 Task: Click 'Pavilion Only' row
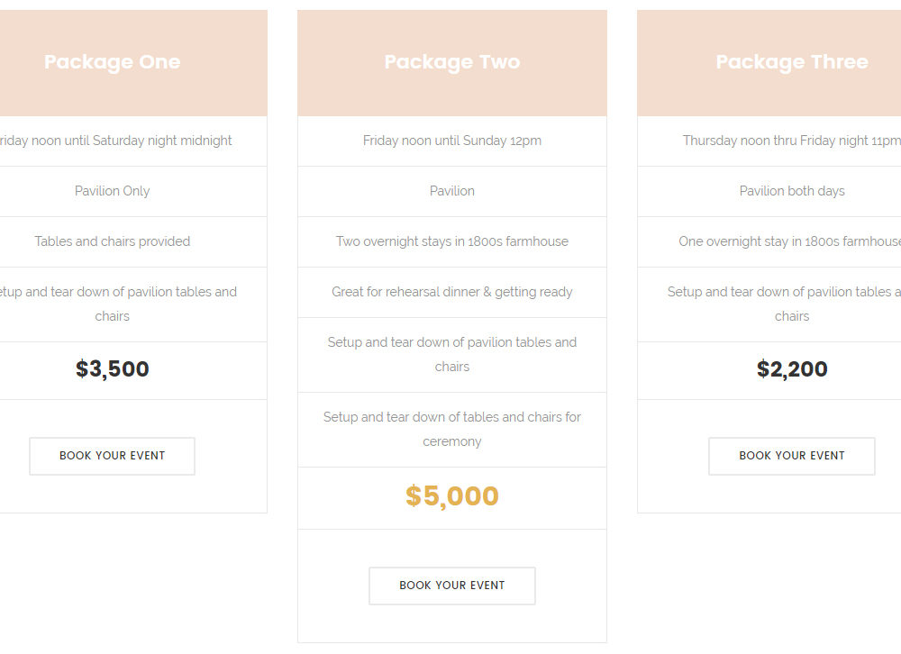point(133,191)
